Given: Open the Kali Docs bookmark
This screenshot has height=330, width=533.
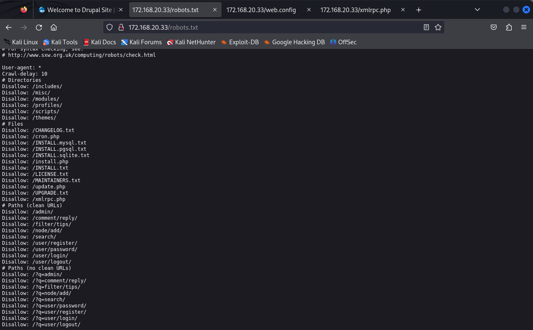Looking at the screenshot, I should 99,42.
